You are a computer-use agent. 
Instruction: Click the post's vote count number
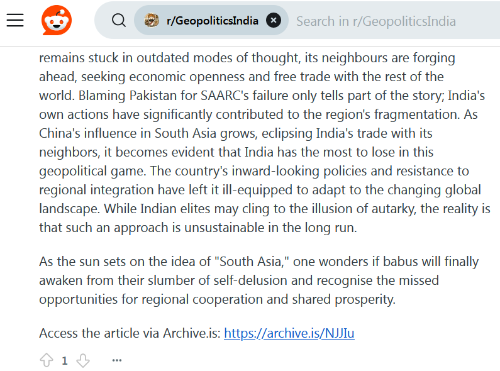click(65, 360)
